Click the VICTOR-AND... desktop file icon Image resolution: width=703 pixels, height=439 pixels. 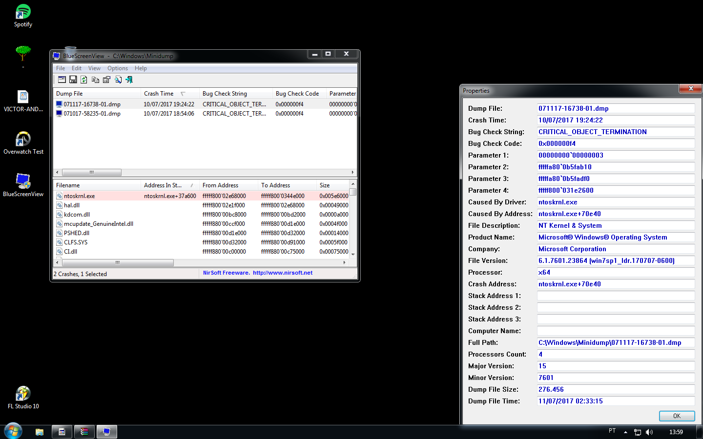click(x=23, y=101)
